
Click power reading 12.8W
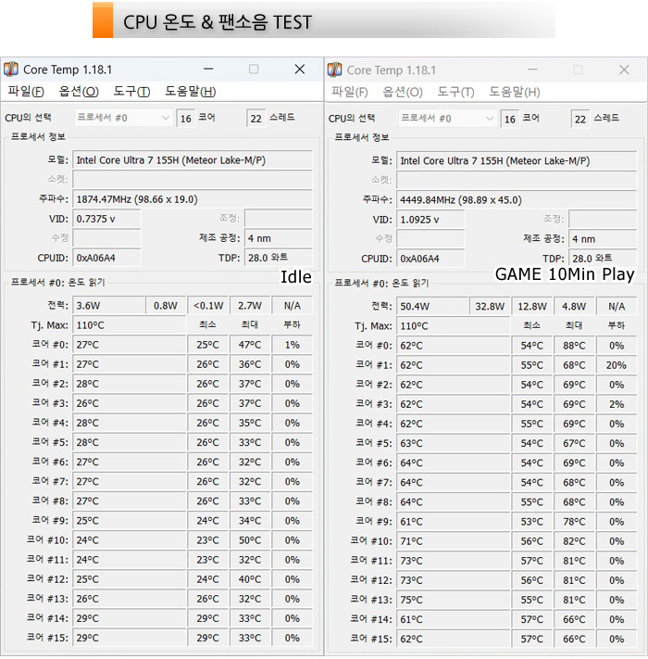coord(532,307)
